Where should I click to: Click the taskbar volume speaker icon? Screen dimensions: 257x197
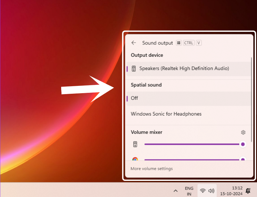pyautogui.click(x=211, y=191)
